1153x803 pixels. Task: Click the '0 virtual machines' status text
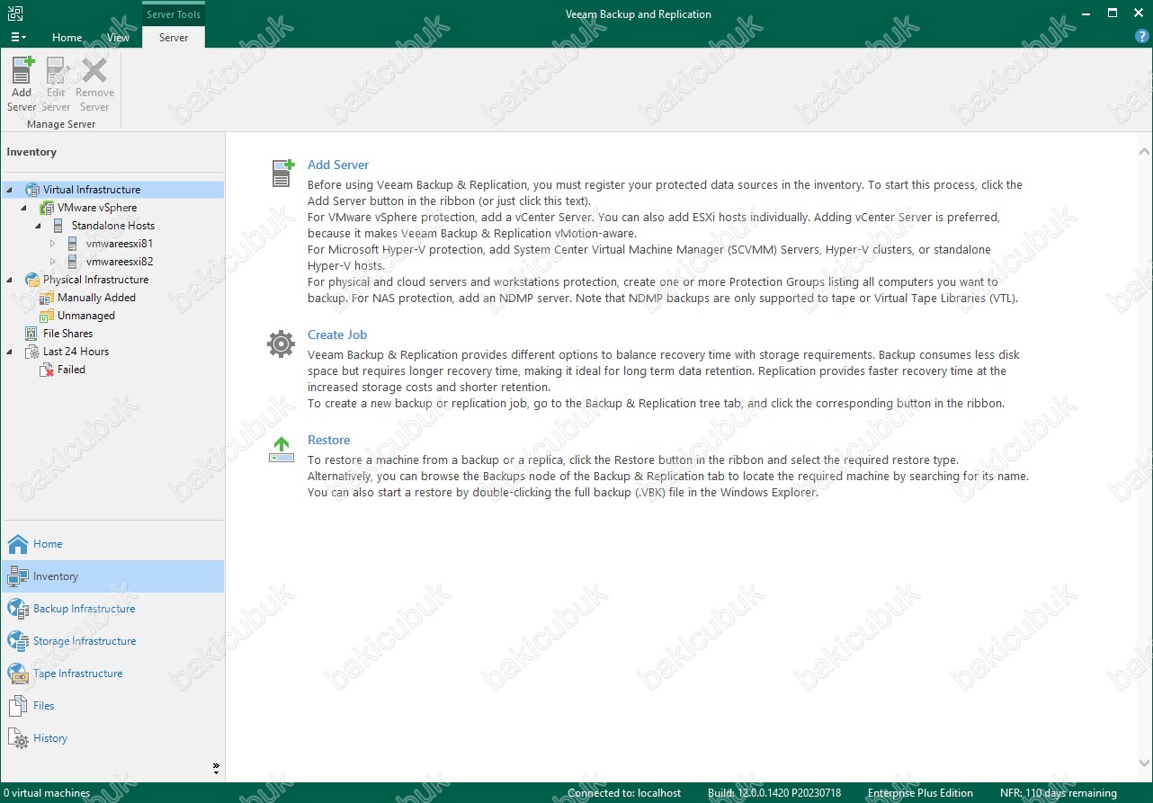[47, 793]
